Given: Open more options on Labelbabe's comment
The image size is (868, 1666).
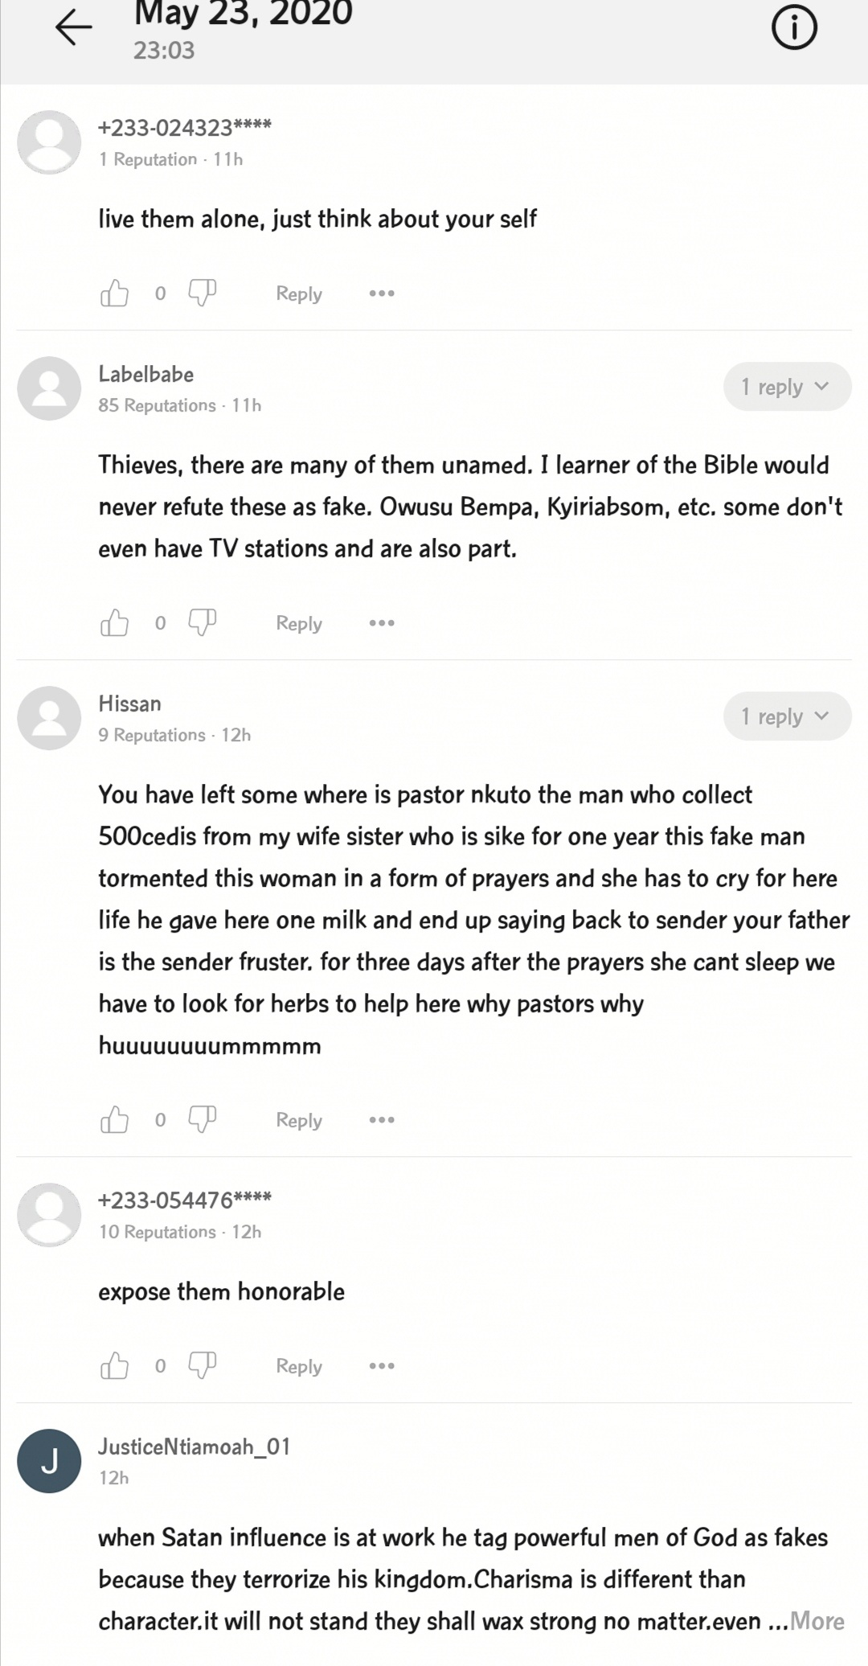Looking at the screenshot, I should [382, 623].
